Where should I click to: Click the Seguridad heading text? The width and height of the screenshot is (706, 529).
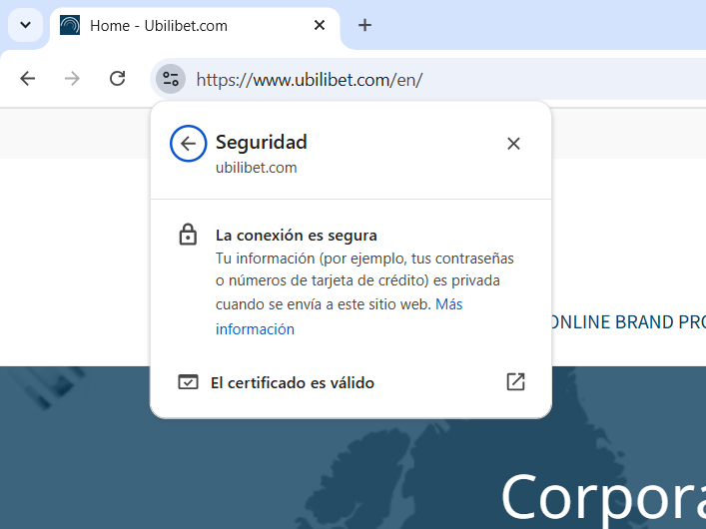(x=262, y=143)
